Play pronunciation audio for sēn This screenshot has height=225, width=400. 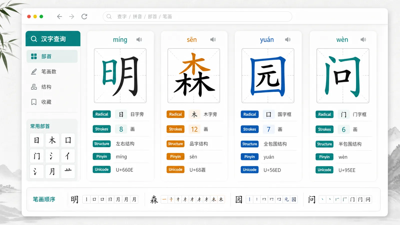(x=213, y=39)
